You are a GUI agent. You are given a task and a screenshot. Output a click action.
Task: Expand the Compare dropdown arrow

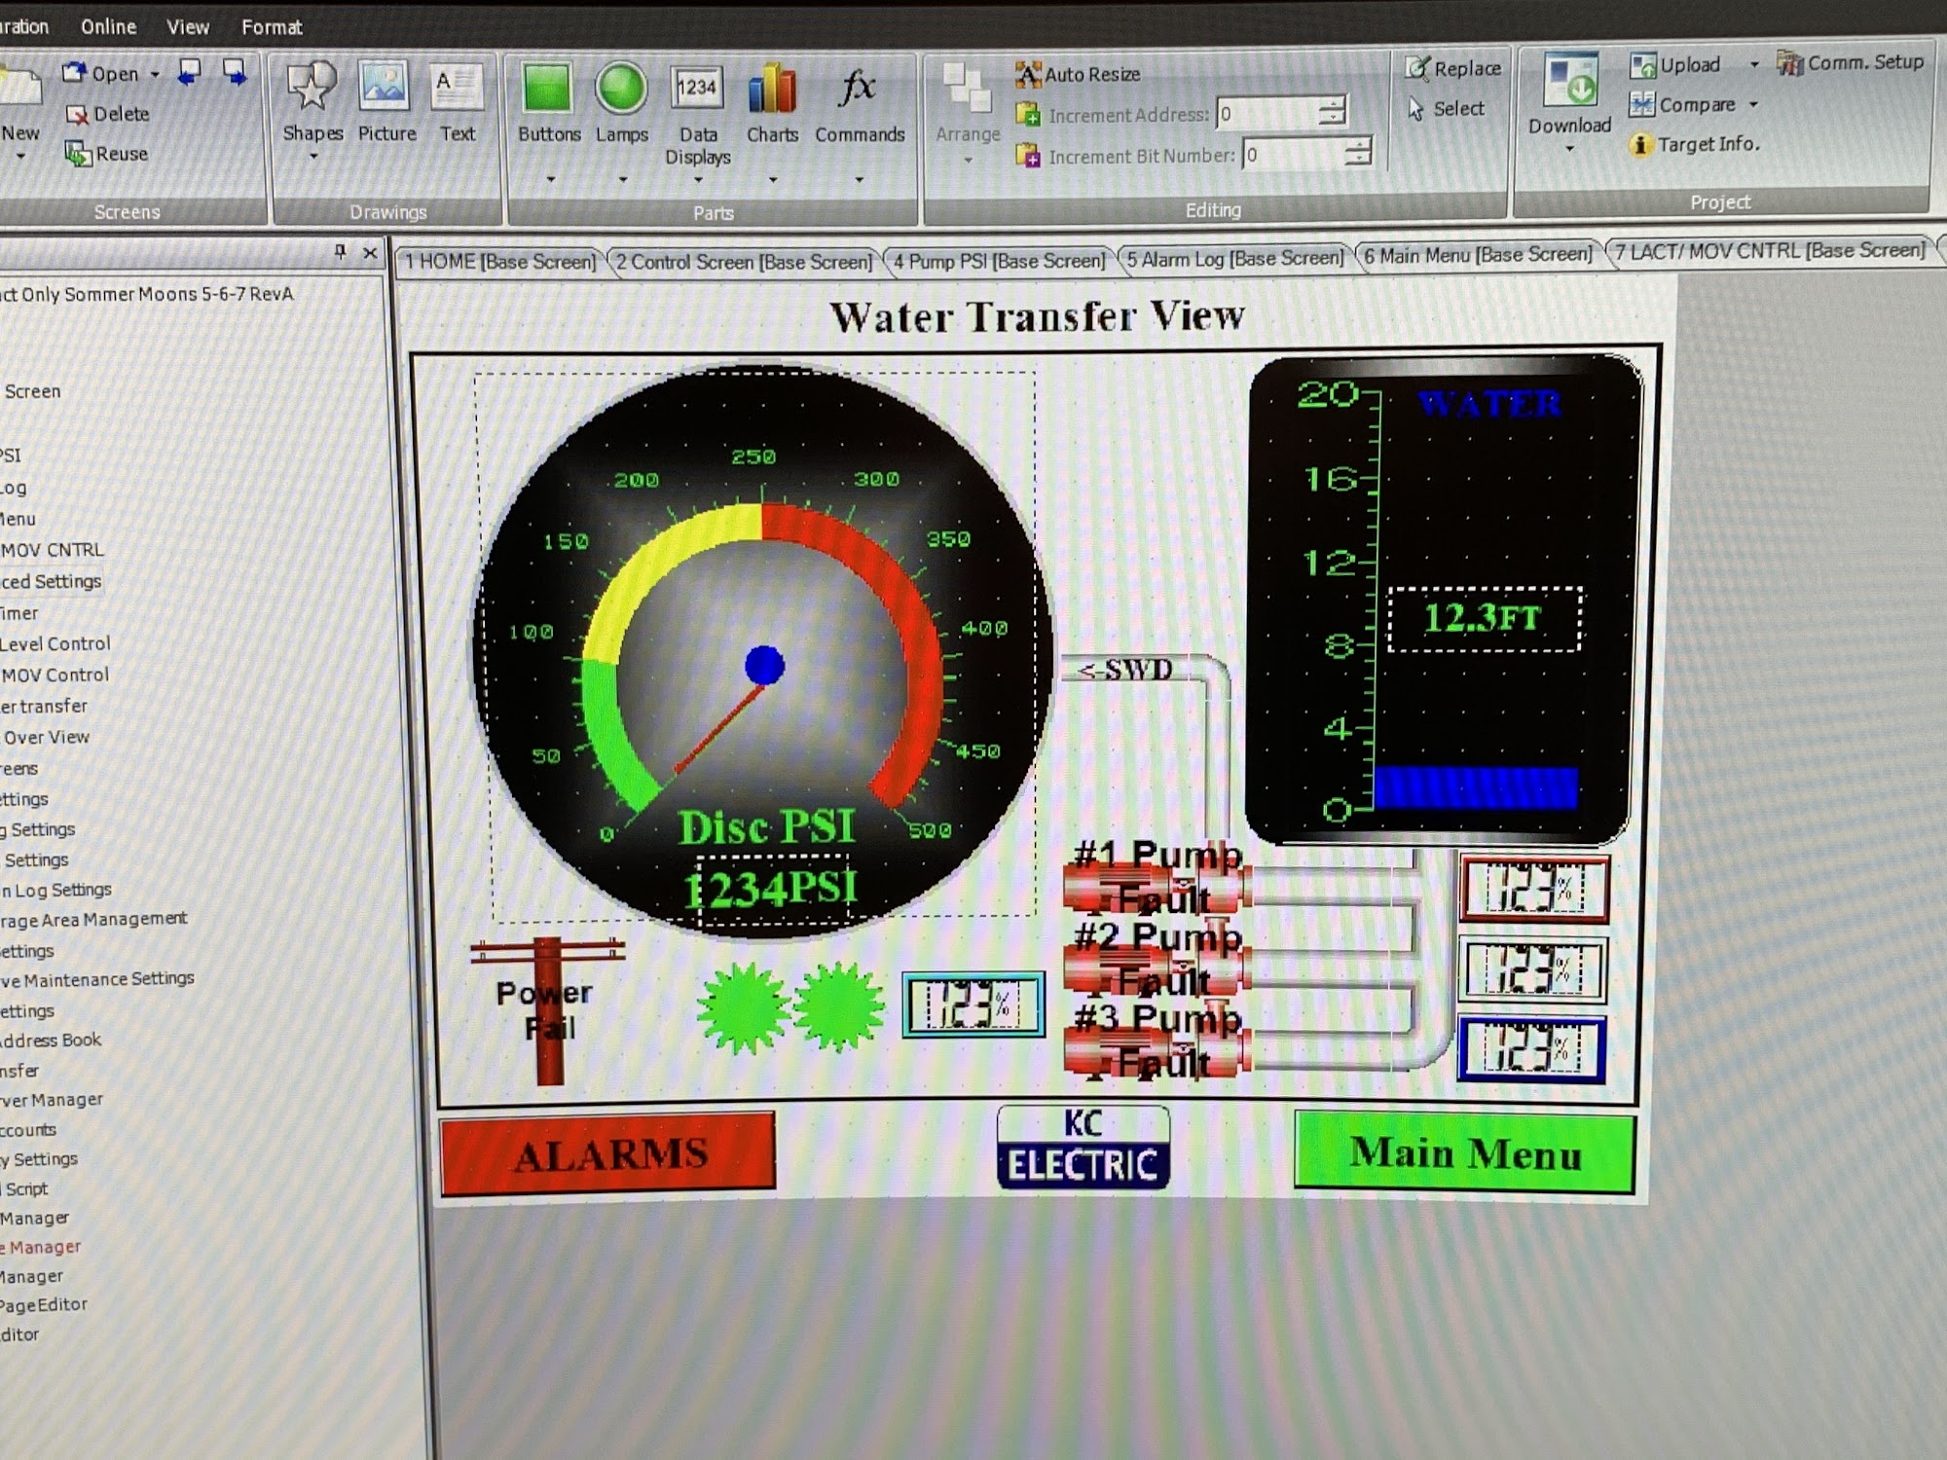point(1753,105)
